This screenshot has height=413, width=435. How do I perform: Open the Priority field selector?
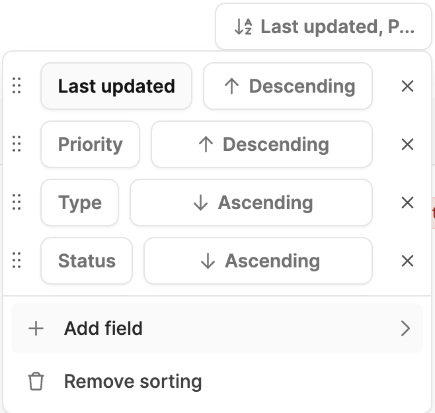tap(90, 144)
